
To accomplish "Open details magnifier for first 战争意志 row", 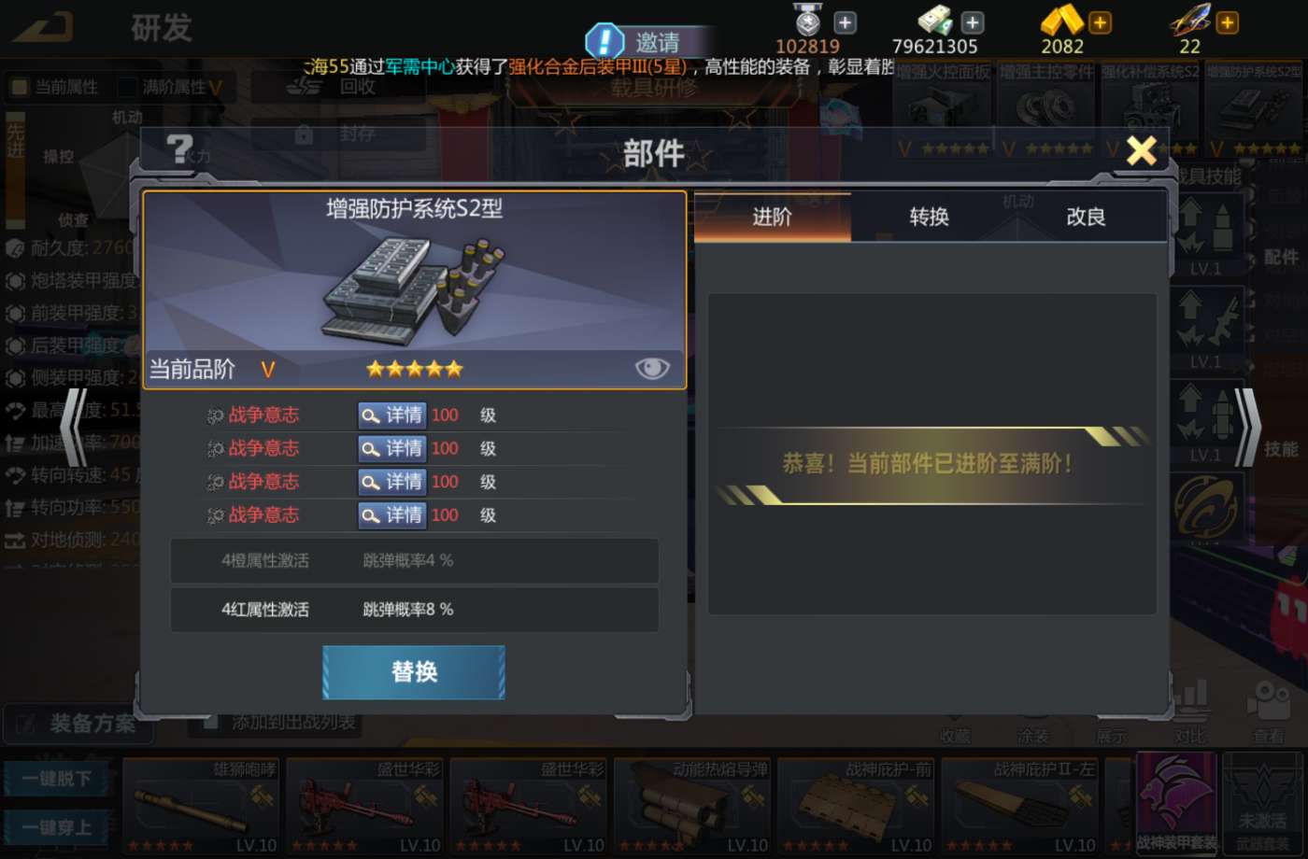I will coord(391,415).
